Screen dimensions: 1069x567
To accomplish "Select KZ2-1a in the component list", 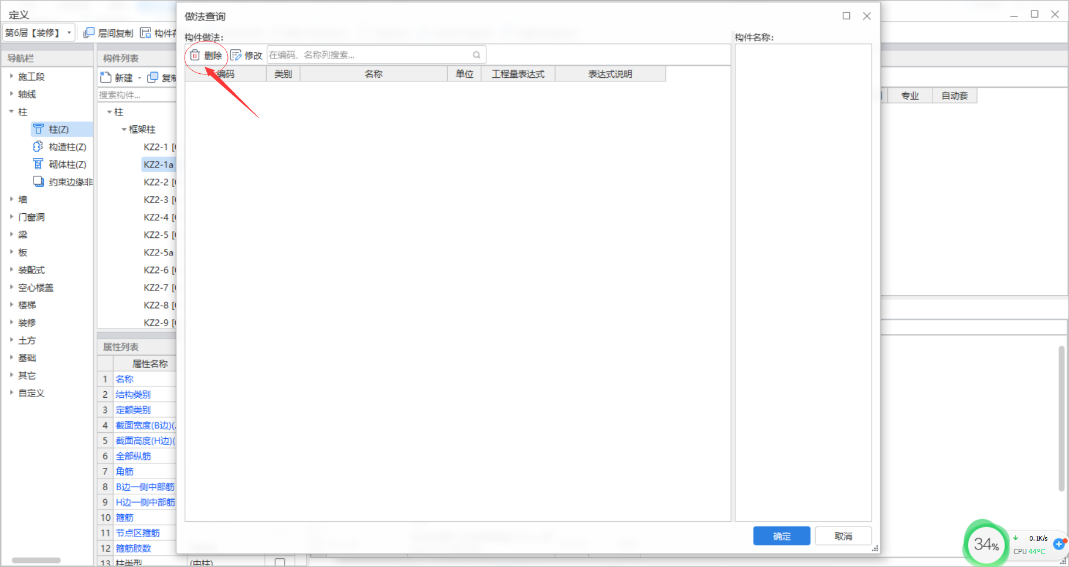I will [x=159, y=165].
